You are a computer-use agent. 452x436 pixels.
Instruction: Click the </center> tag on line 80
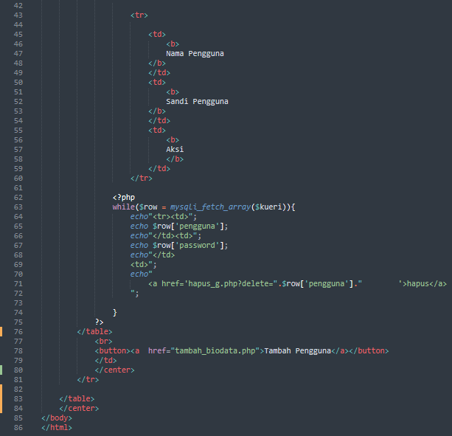(115, 370)
